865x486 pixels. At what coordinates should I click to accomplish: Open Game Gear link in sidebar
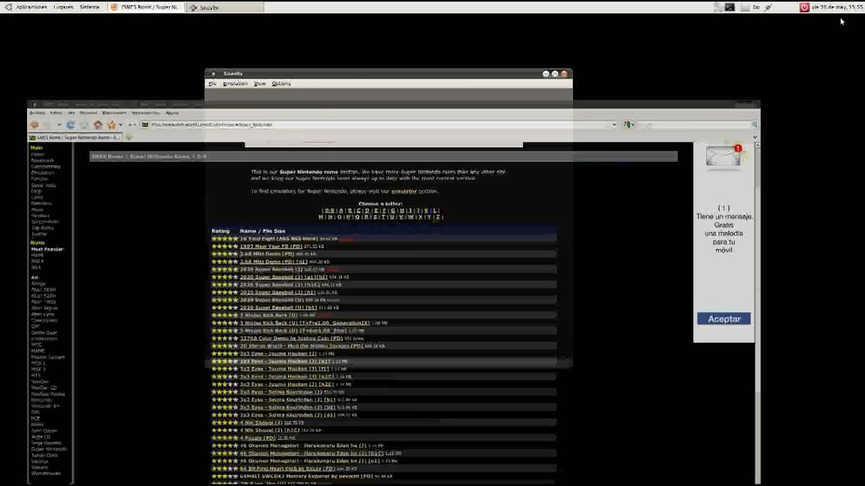[x=44, y=333]
